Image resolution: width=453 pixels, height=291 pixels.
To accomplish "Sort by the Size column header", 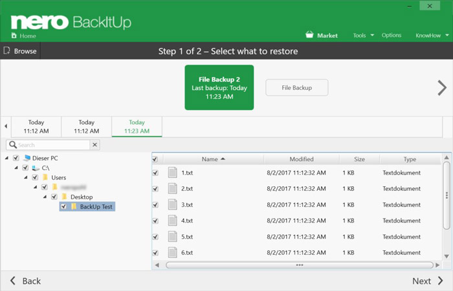I will pyautogui.click(x=359, y=159).
